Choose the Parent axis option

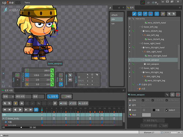[x=61, y=80]
